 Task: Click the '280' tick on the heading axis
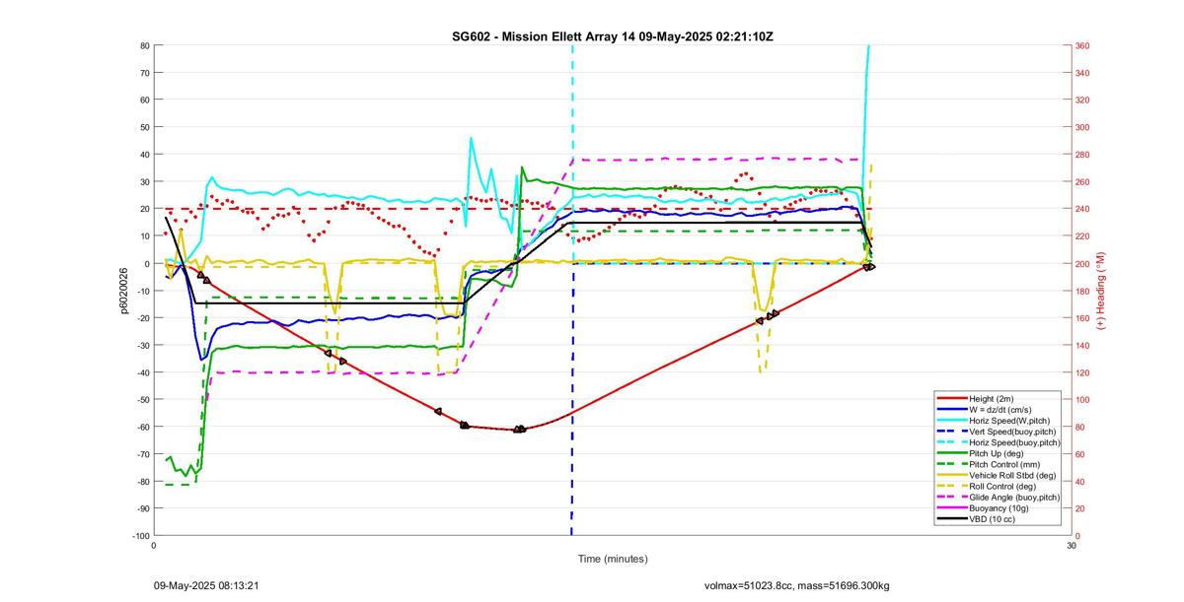1082,155
